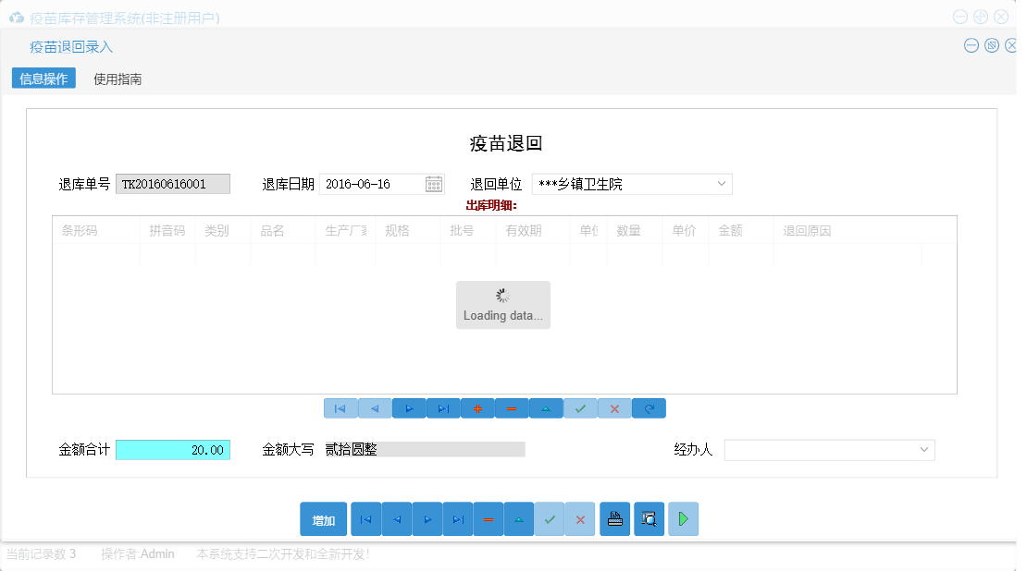Open the 退回单位 dropdown list

click(722, 184)
